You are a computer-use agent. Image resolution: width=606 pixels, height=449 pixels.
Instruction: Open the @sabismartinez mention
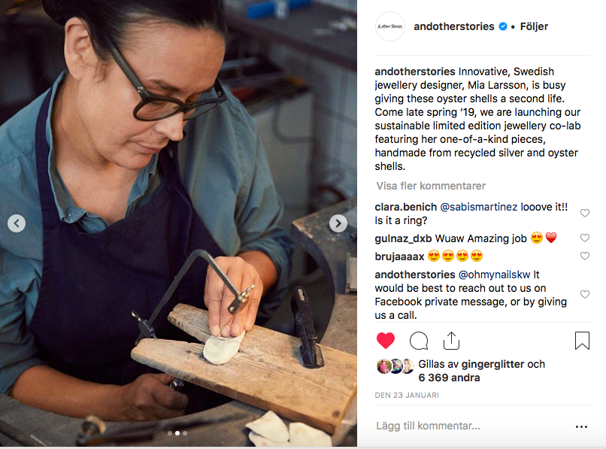[x=478, y=207]
